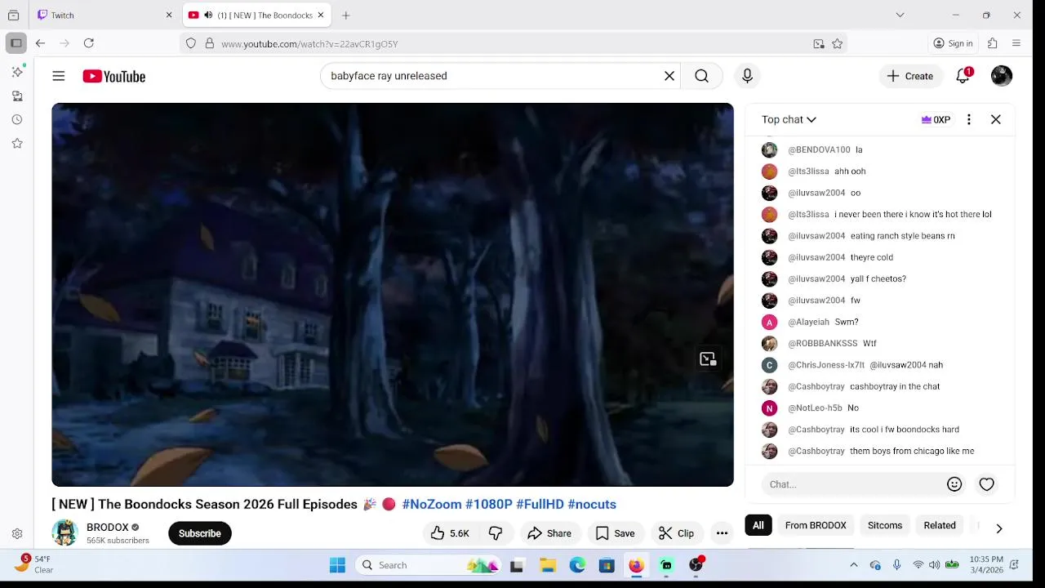
Task: Select the Related filter chip
Action: tap(940, 525)
